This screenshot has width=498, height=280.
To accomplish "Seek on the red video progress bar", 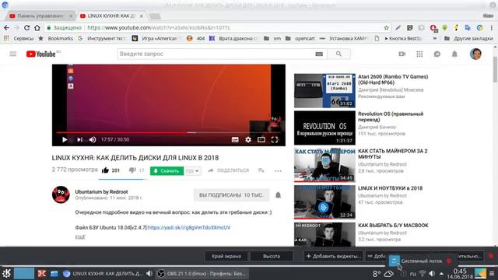I will pyautogui.click(x=168, y=132).
